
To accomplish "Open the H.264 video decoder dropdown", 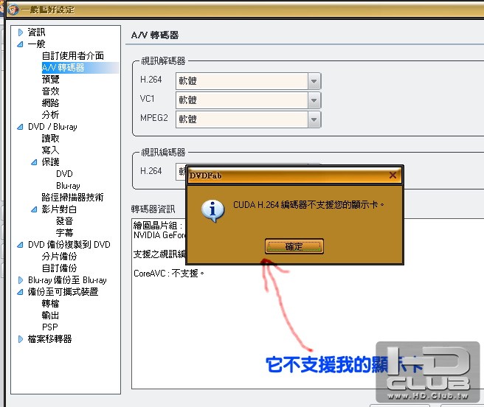I will coord(314,81).
